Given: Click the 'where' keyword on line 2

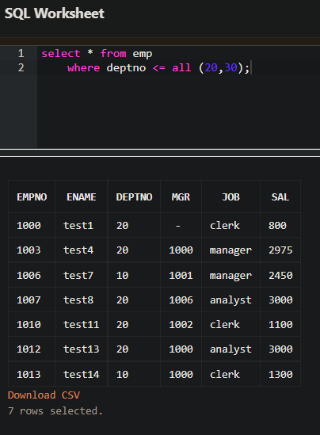Looking at the screenshot, I should point(83,67).
